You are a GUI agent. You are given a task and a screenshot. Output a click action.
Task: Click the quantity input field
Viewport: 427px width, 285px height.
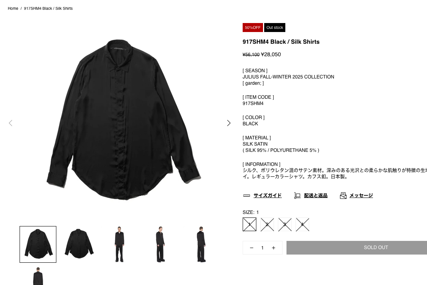263,248
